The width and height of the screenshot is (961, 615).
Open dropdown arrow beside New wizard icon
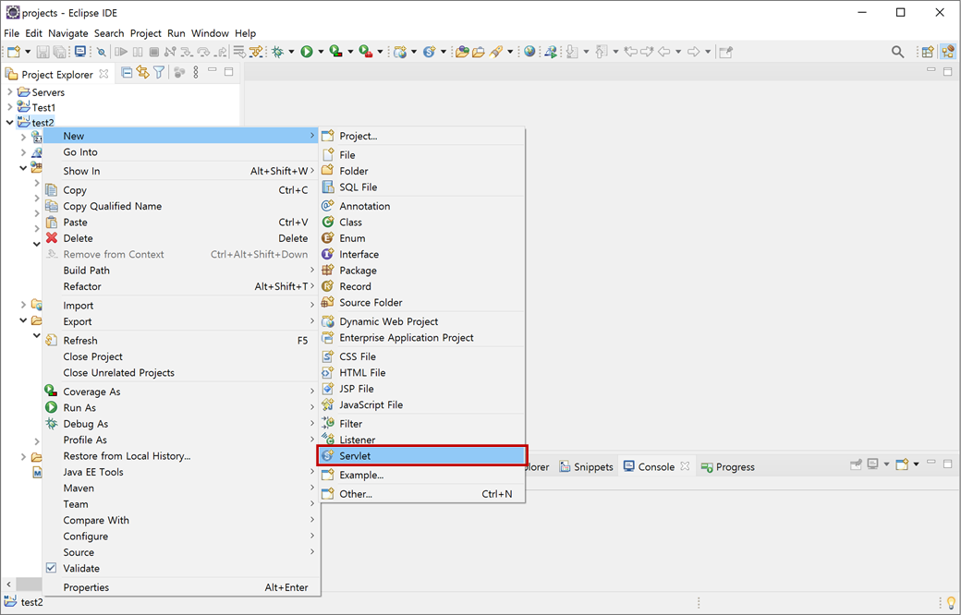28,52
